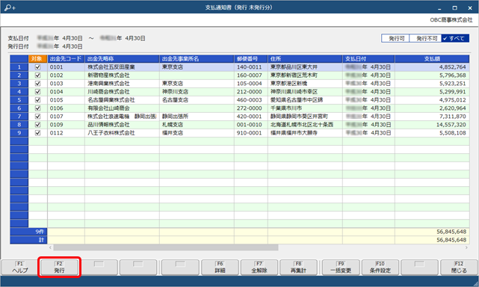Toggle checkbox for code 0109 row
This screenshot has height=287, width=479.
pos(38,125)
